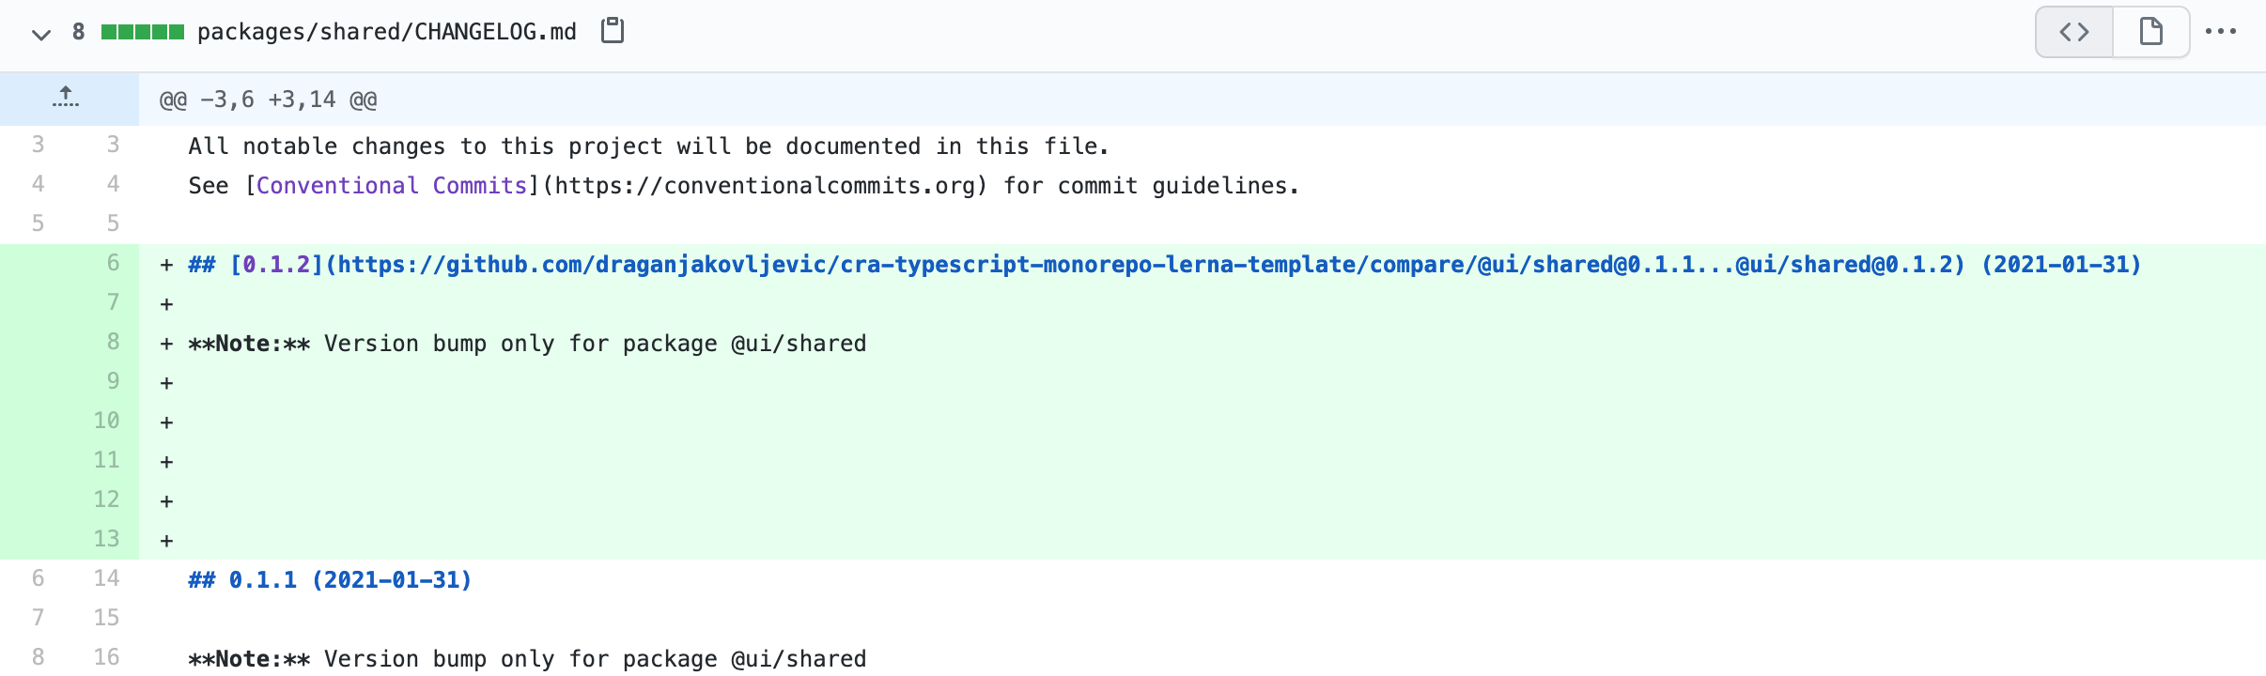Click the 'All notable changes' context line
2266x676 pixels.
tap(648, 146)
